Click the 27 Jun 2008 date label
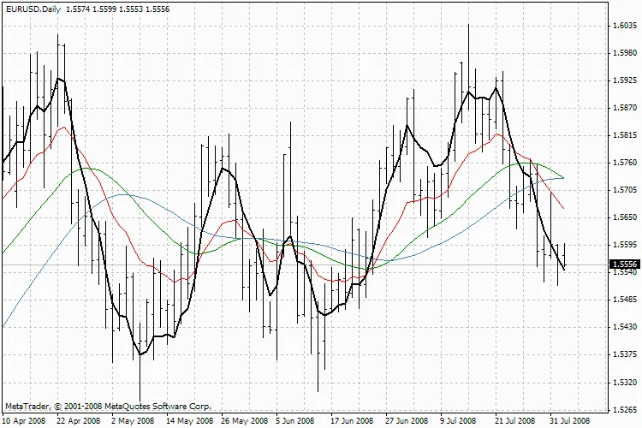This screenshot has height=428, width=642. pyautogui.click(x=406, y=421)
